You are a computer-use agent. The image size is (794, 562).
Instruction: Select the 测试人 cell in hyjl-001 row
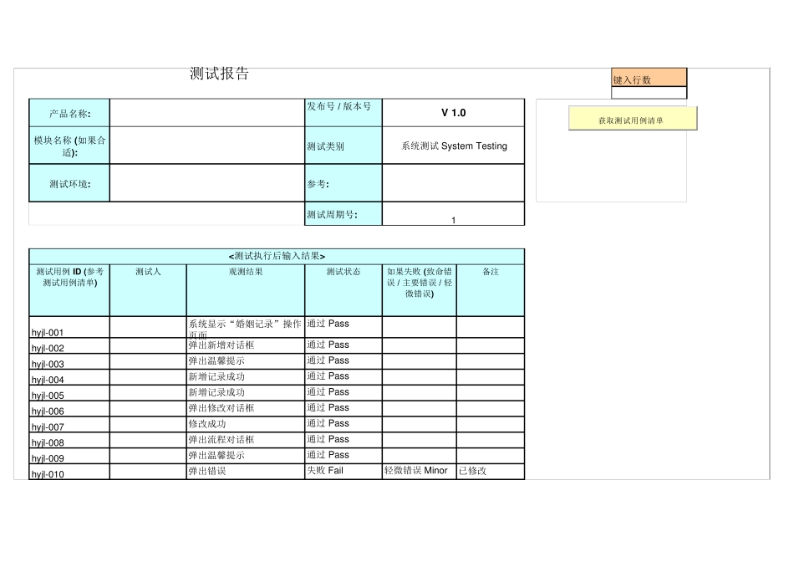pyautogui.click(x=148, y=327)
